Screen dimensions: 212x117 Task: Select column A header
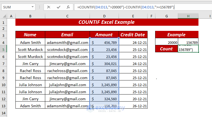click(11, 16)
